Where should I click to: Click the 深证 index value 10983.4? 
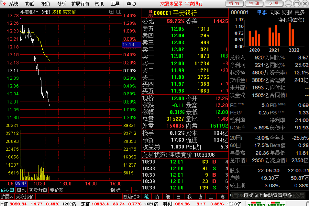(100, 204)
